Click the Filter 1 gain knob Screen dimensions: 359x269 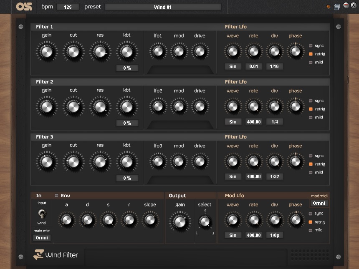[47, 52]
